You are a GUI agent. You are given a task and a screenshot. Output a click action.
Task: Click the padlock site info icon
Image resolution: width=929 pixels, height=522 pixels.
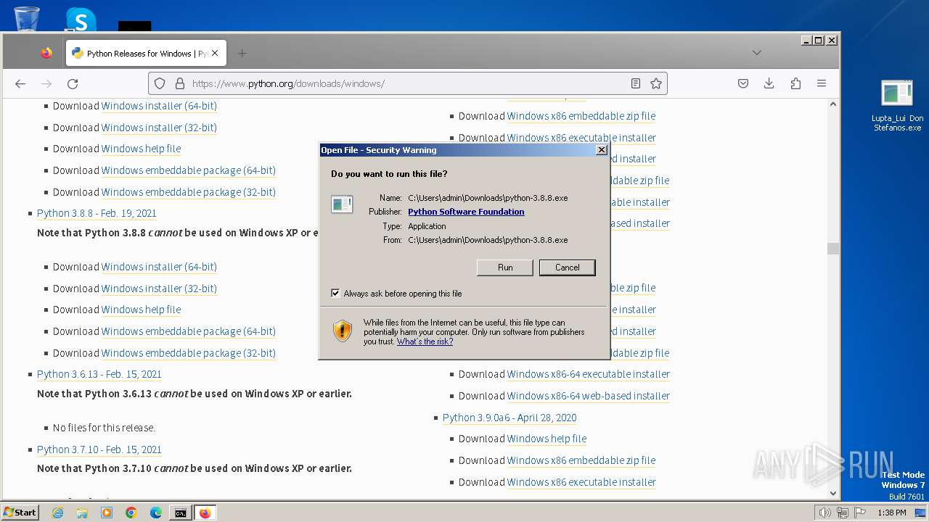coord(180,83)
